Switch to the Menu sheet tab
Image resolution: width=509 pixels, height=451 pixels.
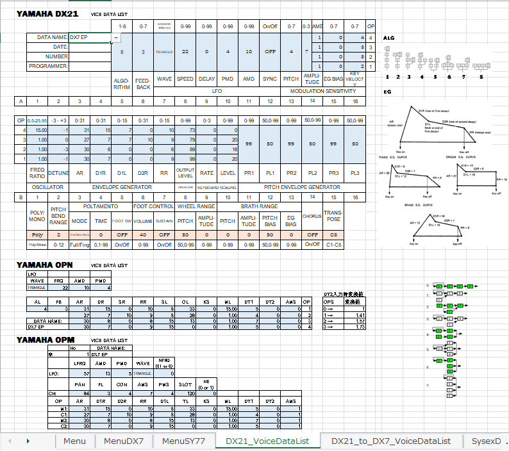coord(74,441)
